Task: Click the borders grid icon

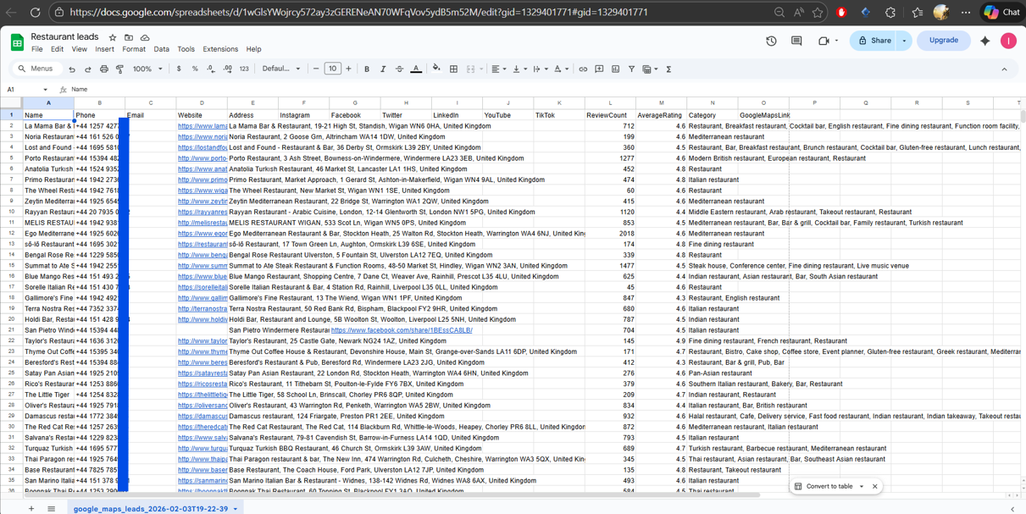Action: pos(453,69)
